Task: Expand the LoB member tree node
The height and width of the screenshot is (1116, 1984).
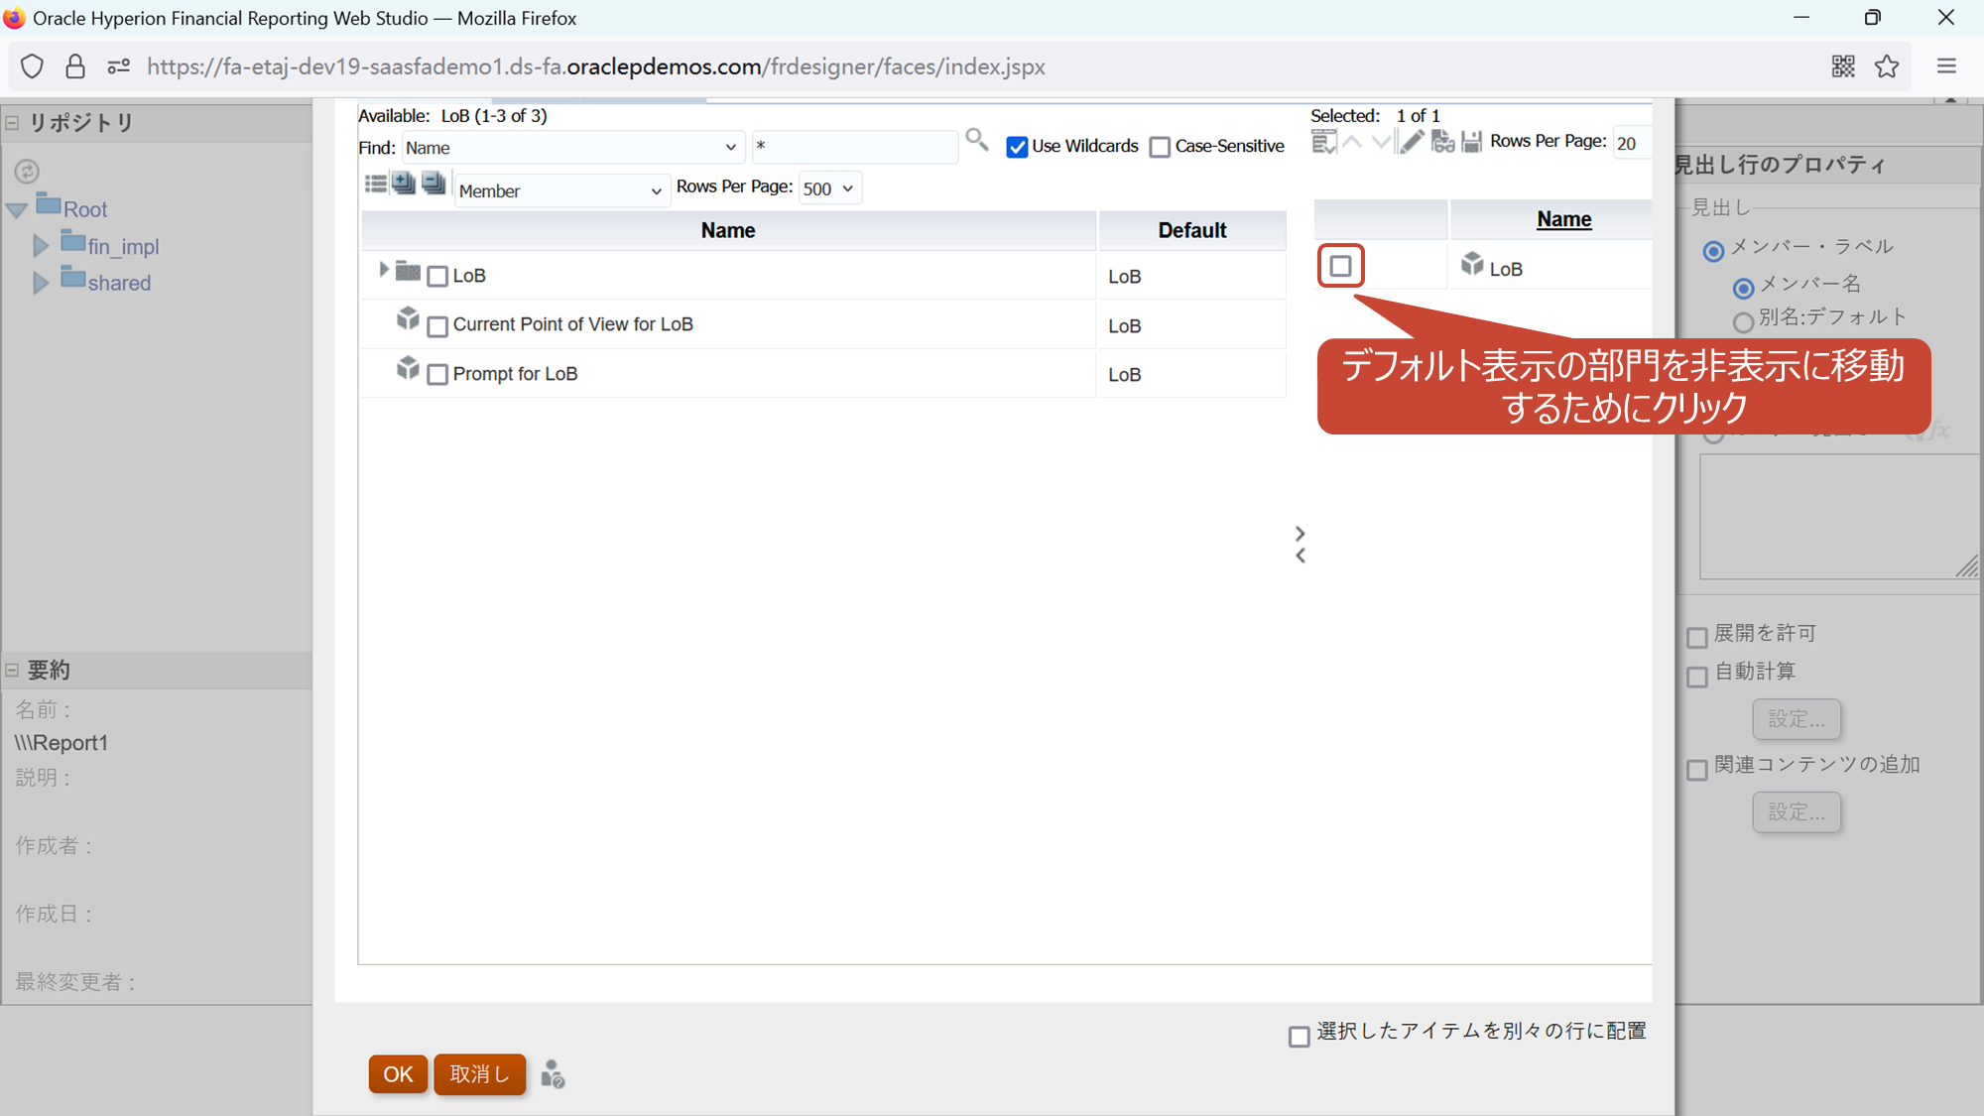Action: click(x=384, y=270)
